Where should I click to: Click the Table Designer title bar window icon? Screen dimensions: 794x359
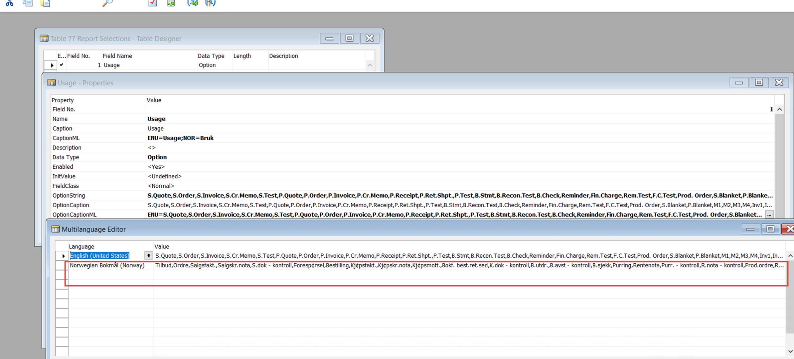click(44, 38)
